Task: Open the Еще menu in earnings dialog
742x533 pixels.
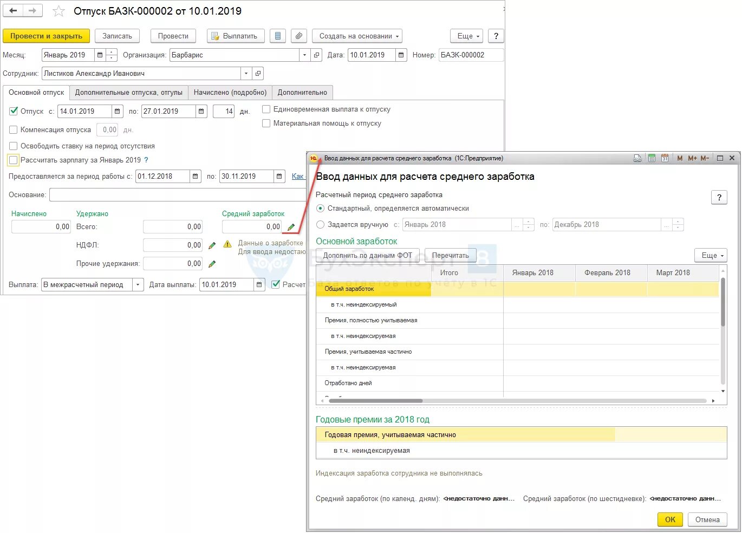Action: click(x=710, y=255)
